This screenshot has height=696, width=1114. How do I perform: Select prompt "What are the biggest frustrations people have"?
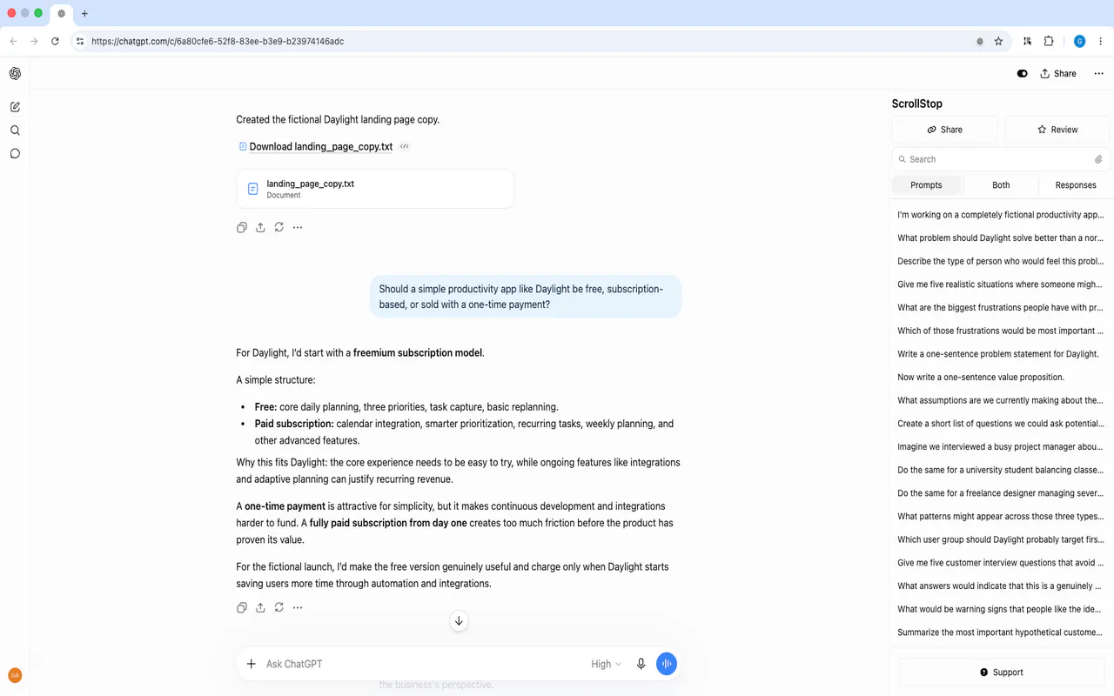pyautogui.click(x=1001, y=307)
